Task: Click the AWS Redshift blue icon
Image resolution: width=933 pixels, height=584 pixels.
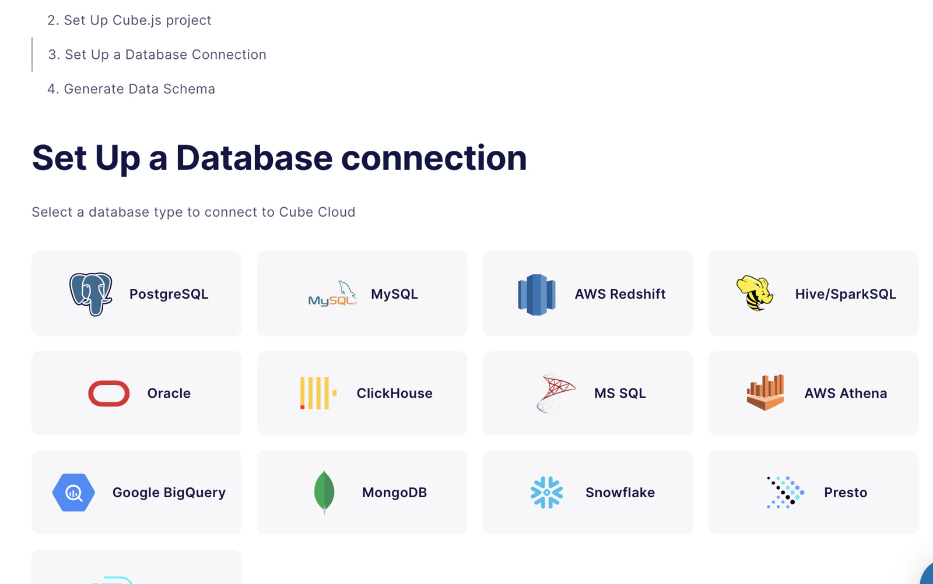Action: pyautogui.click(x=536, y=295)
